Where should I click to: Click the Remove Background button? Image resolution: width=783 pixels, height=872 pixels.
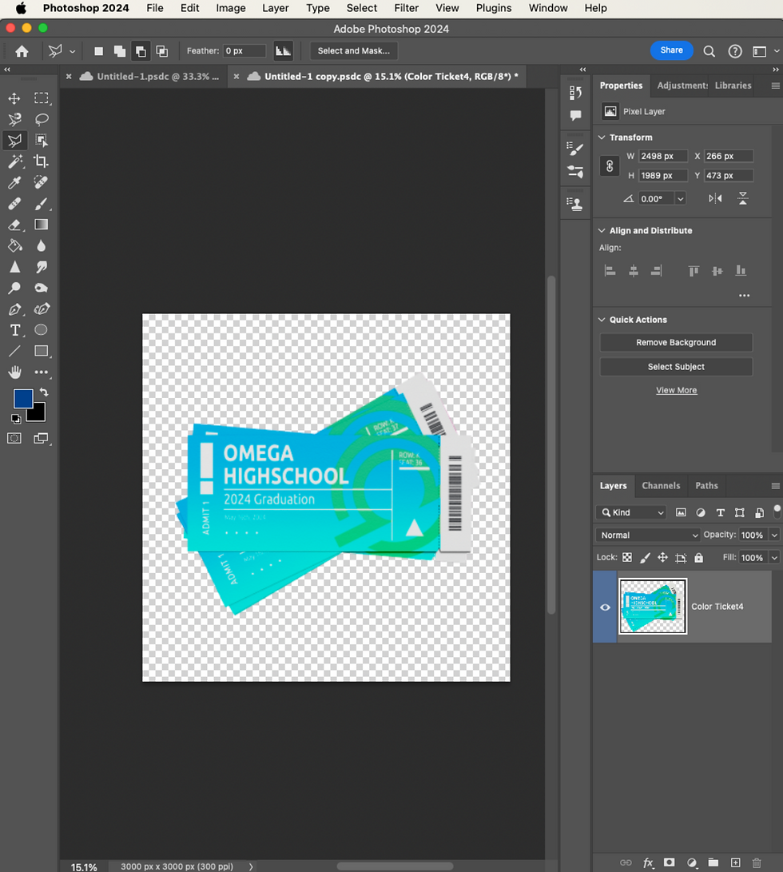676,342
